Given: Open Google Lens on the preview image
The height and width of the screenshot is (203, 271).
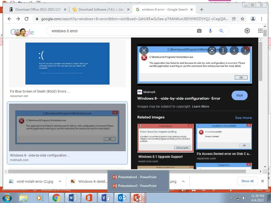Looking at the screenshot, I should 212,50.
